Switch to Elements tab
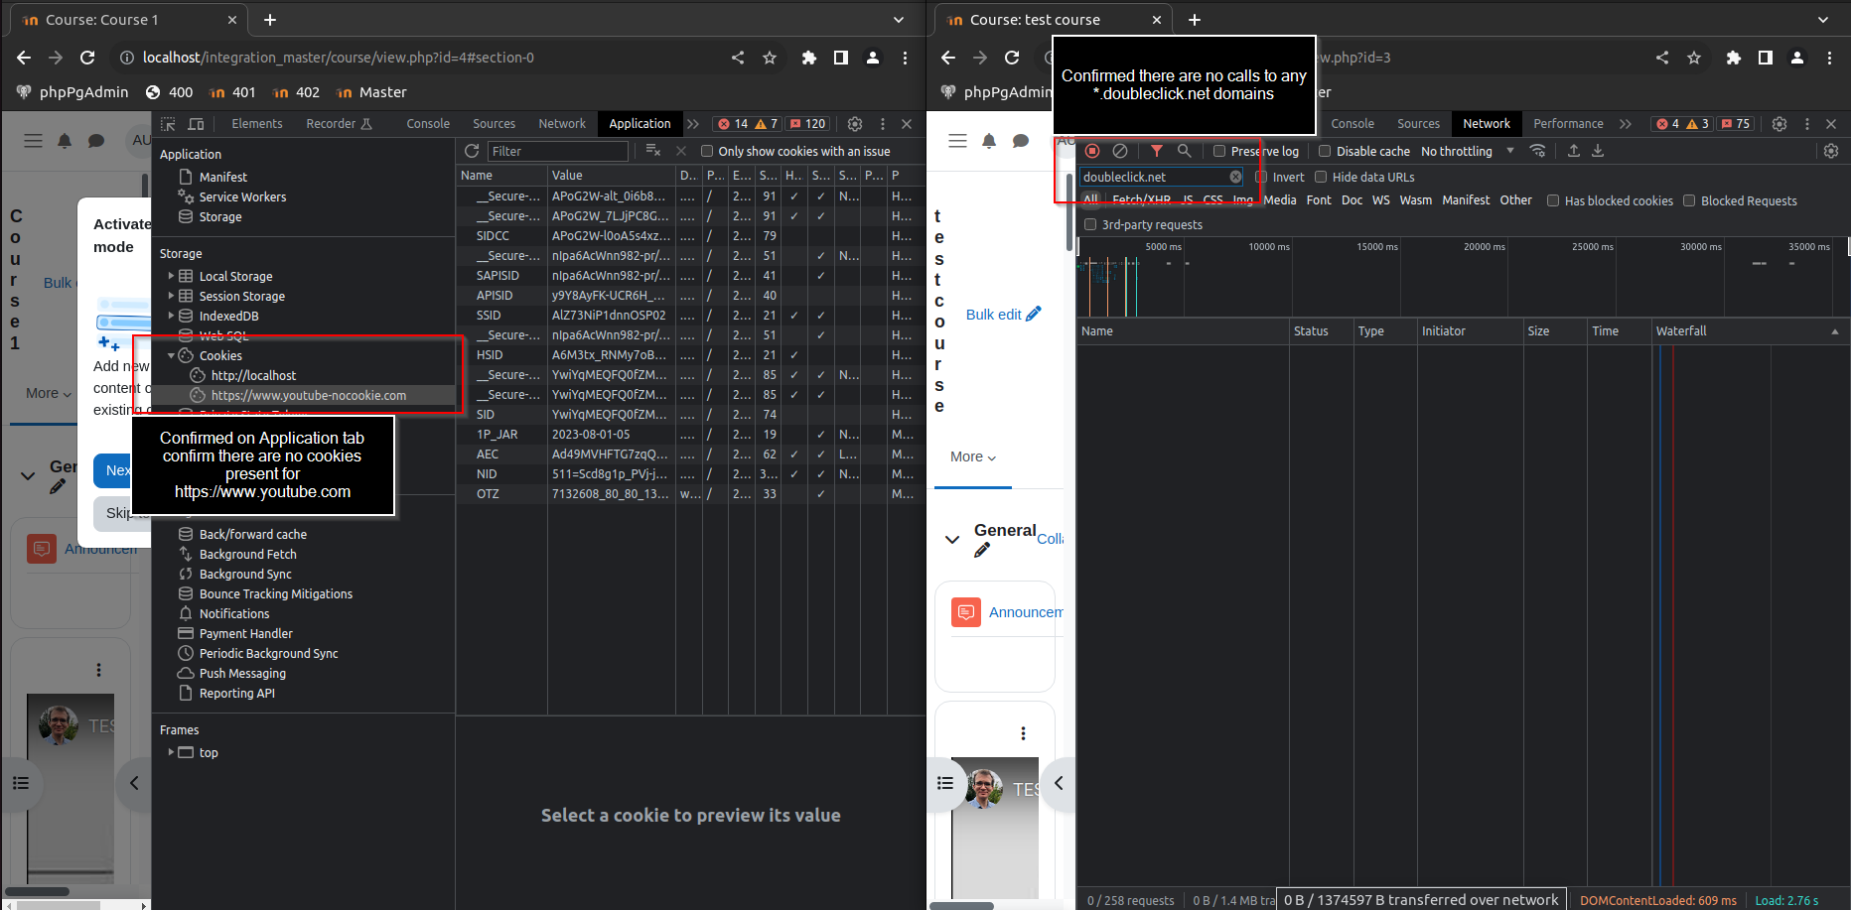The width and height of the screenshot is (1851, 910). 257,124
